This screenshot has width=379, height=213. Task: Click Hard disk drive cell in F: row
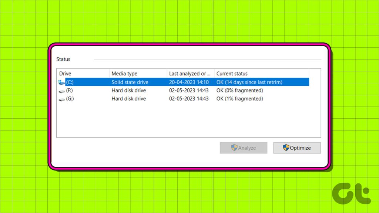pos(128,90)
